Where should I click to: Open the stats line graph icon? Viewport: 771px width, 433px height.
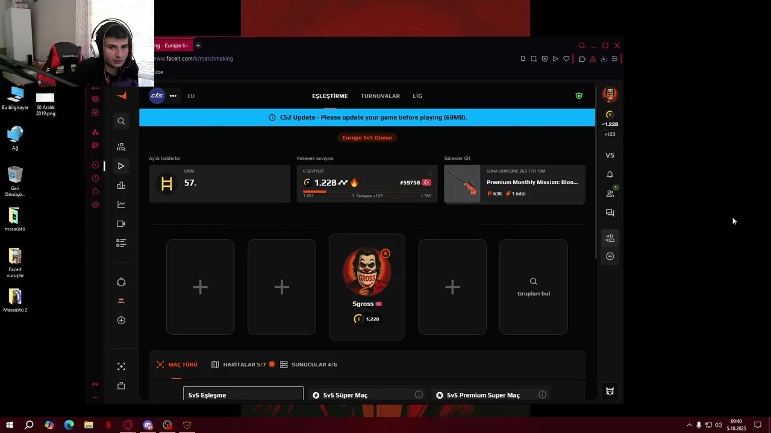(121, 204)
